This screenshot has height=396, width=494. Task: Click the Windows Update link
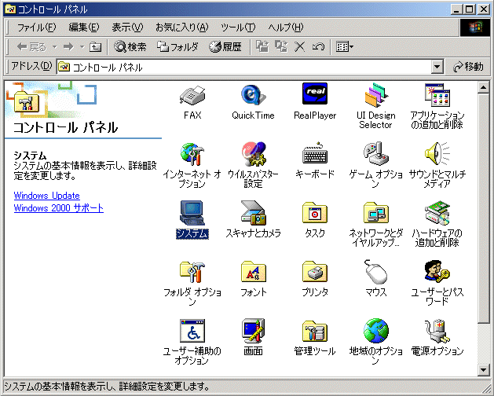click(x=46, y=196)
